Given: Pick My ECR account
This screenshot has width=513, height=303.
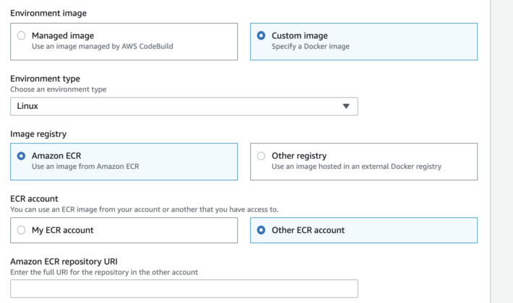Looking at the screenshot, I should (21, 230).
